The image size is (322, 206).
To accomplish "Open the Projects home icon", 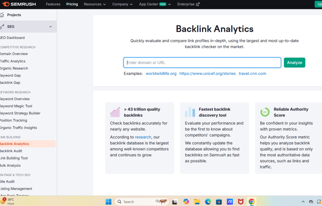I will click(x=2, y=15).
